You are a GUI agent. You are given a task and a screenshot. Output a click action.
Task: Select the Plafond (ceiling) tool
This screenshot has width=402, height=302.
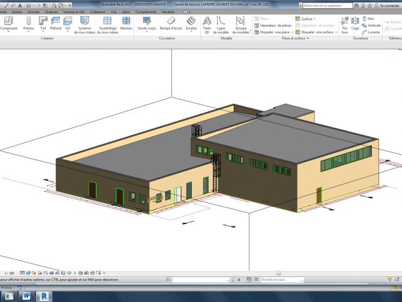tap(55, 22)
